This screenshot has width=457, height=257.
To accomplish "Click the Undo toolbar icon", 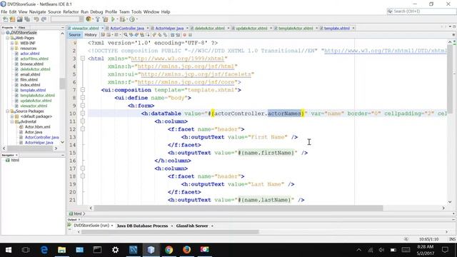I will click(x=36, y=19).
